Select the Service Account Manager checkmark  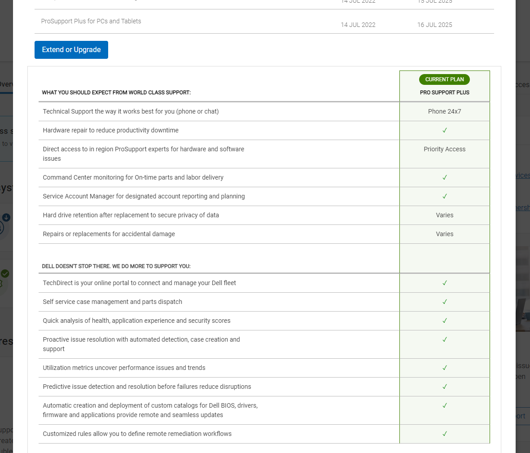point(445,196)
